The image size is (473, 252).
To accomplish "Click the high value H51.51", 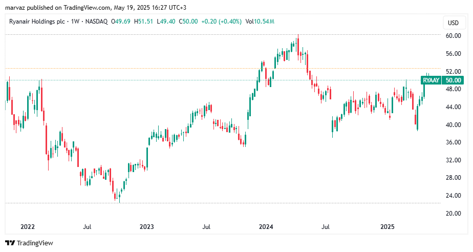I will click(143, 22).
